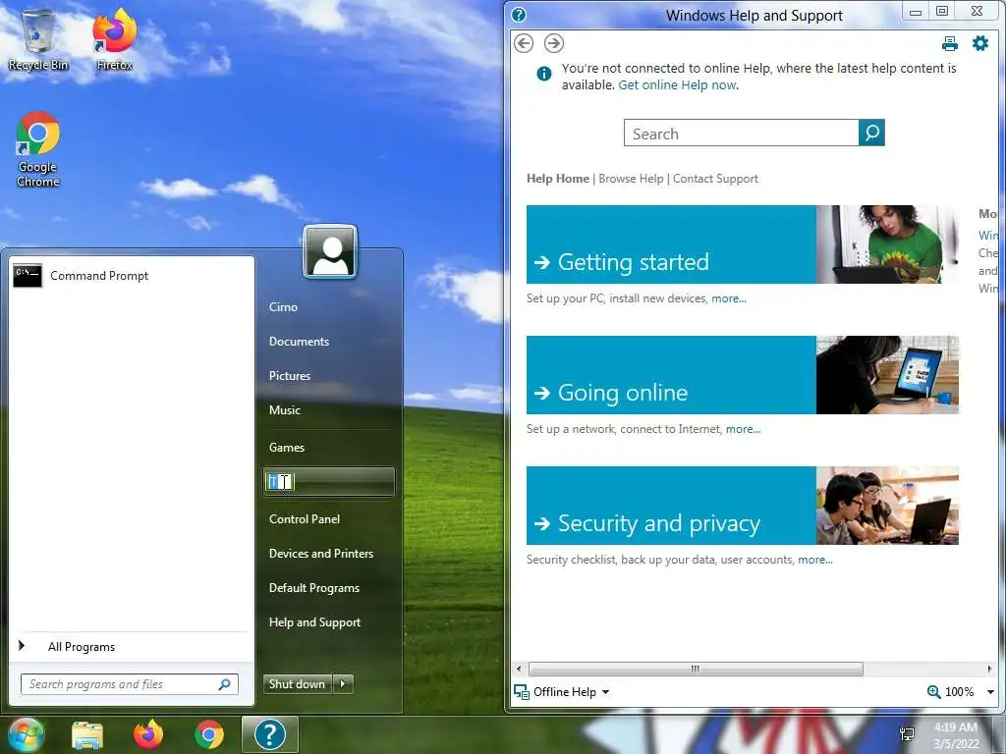
Task: Click Help and Support taskbar button
Action: point(270,734)
